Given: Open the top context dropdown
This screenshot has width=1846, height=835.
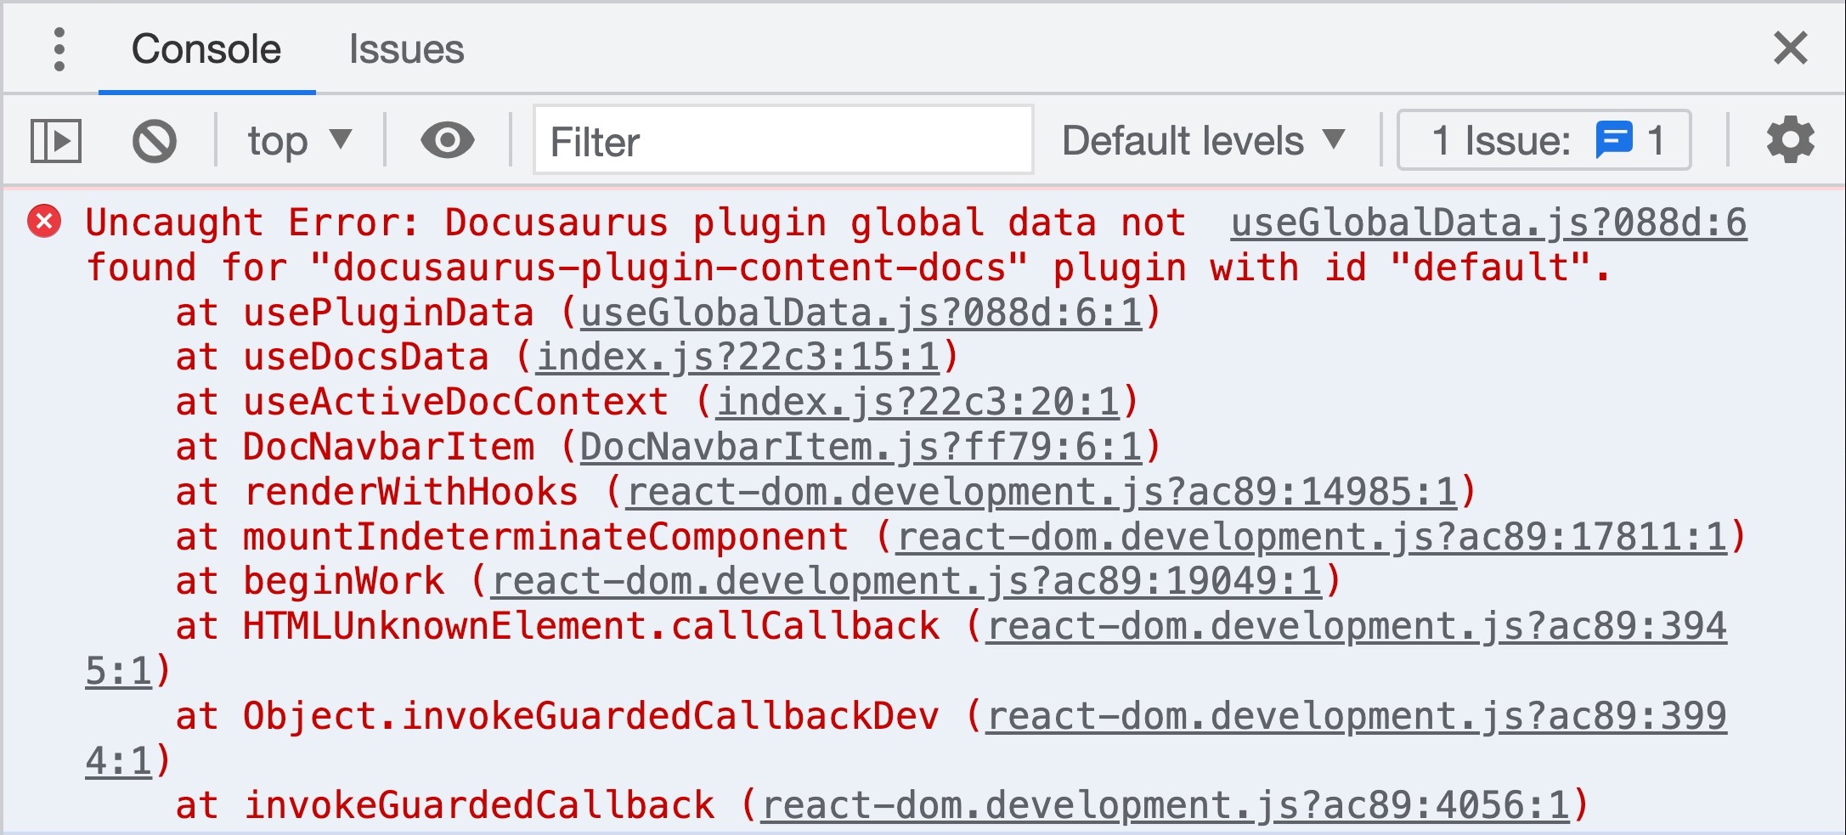Looking at the screenshot, I should [x=299, y=140].
